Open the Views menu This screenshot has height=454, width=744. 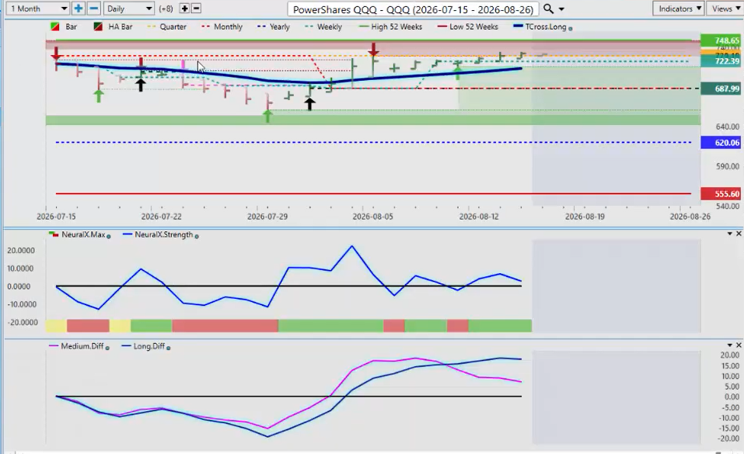[x=725, y=9]
